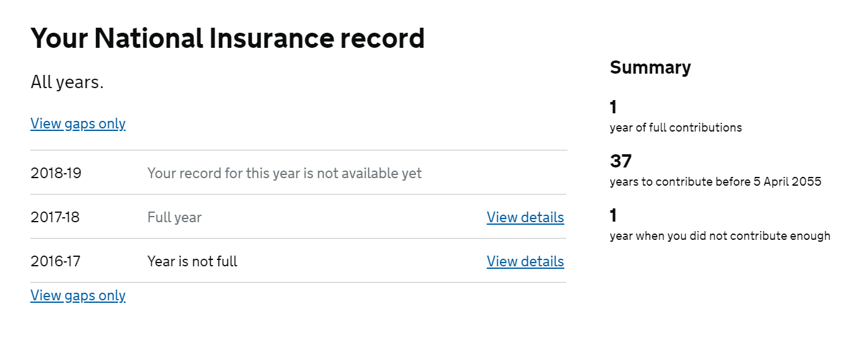View details for the 2016-17 year
The width and height of the screenshot is (861, 345).
(525, 261)
